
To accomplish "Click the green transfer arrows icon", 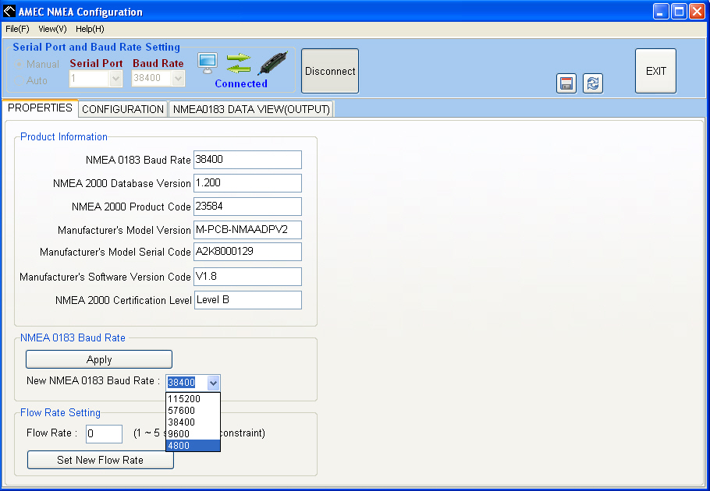I will pyautogui.click(x=239, y=63).
